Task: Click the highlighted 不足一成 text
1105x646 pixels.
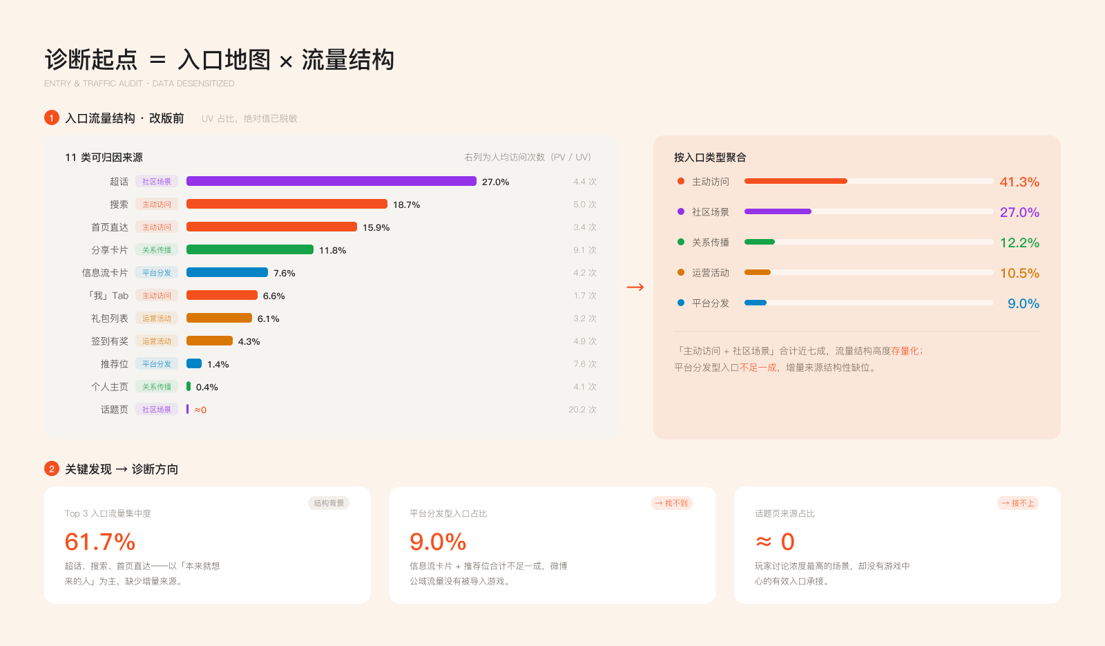Action: click(x=758, y=367)
